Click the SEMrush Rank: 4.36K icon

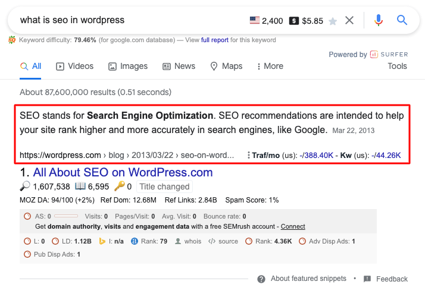tap(249, 241)
